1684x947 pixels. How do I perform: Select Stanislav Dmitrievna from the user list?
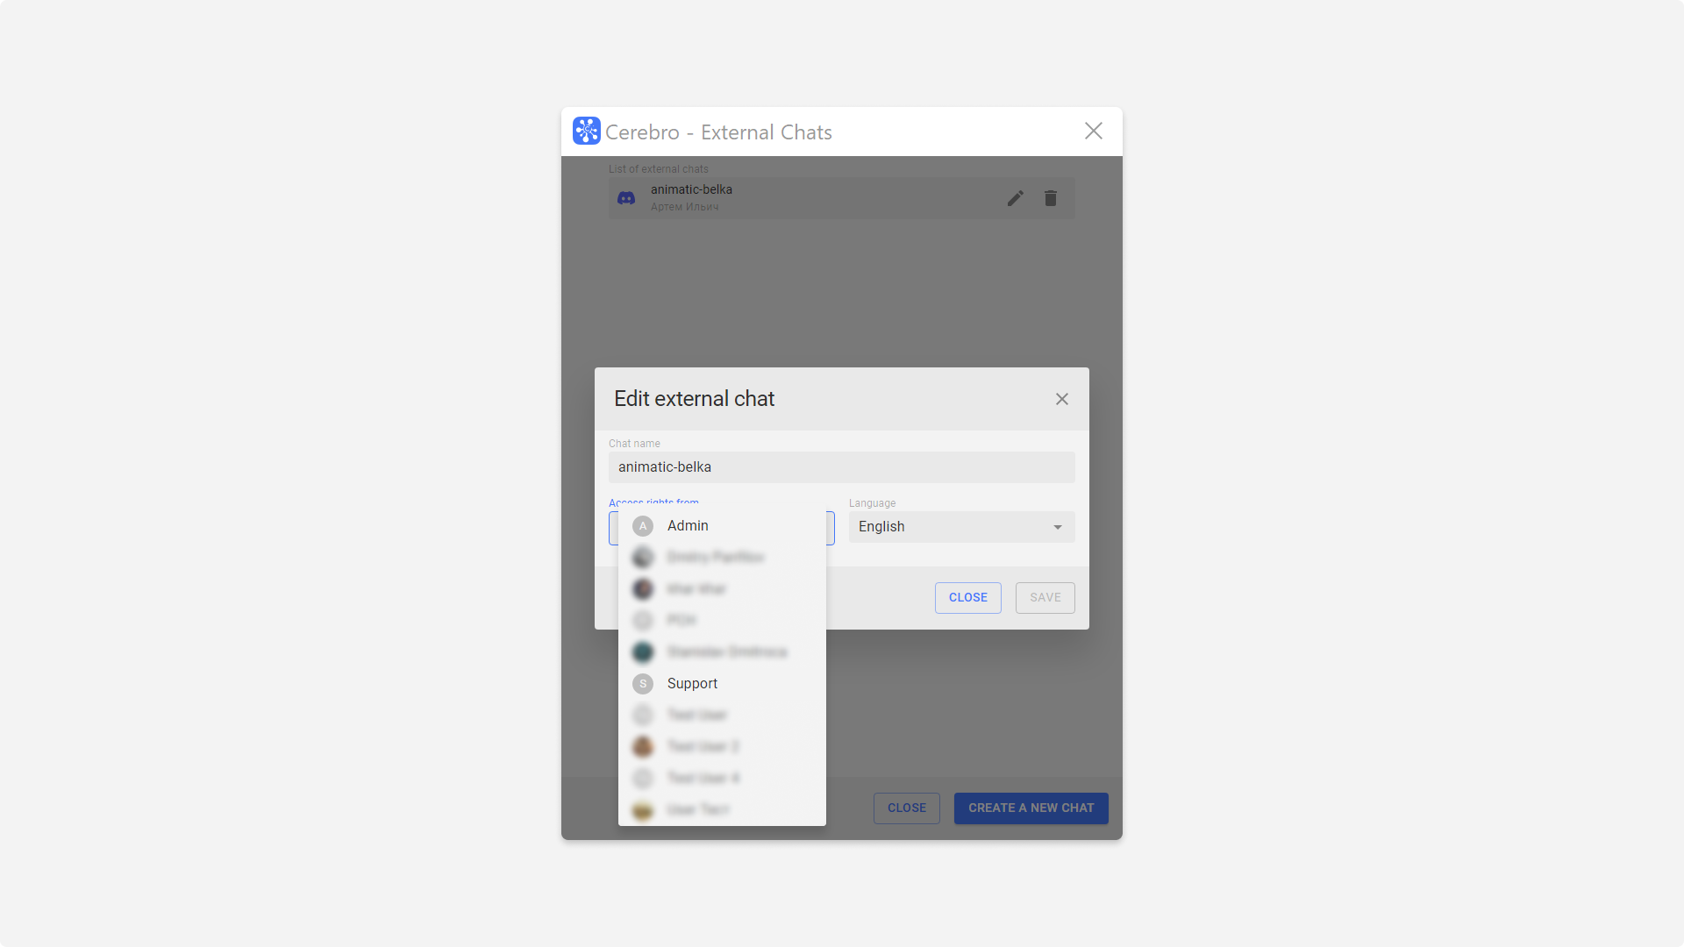(x=722, y=651)
